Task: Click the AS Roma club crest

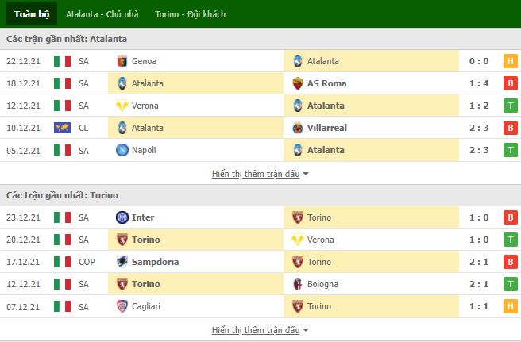Action: click(x=298, y=83)
